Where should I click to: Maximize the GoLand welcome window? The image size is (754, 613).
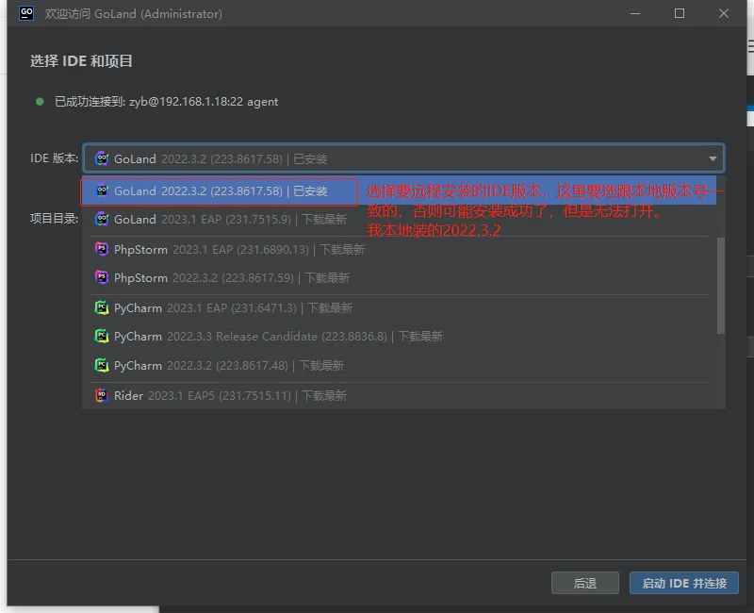pos(679,13)
